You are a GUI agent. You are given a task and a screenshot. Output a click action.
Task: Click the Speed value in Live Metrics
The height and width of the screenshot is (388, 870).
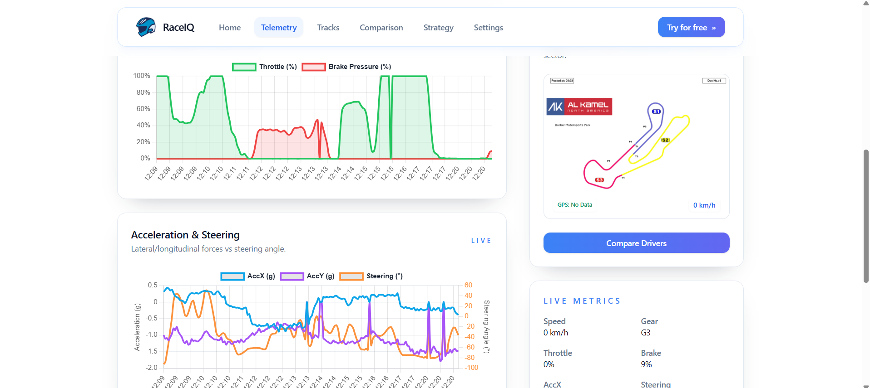pos(556,333)
